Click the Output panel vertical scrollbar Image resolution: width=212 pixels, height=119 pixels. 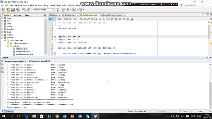point(210,94)
